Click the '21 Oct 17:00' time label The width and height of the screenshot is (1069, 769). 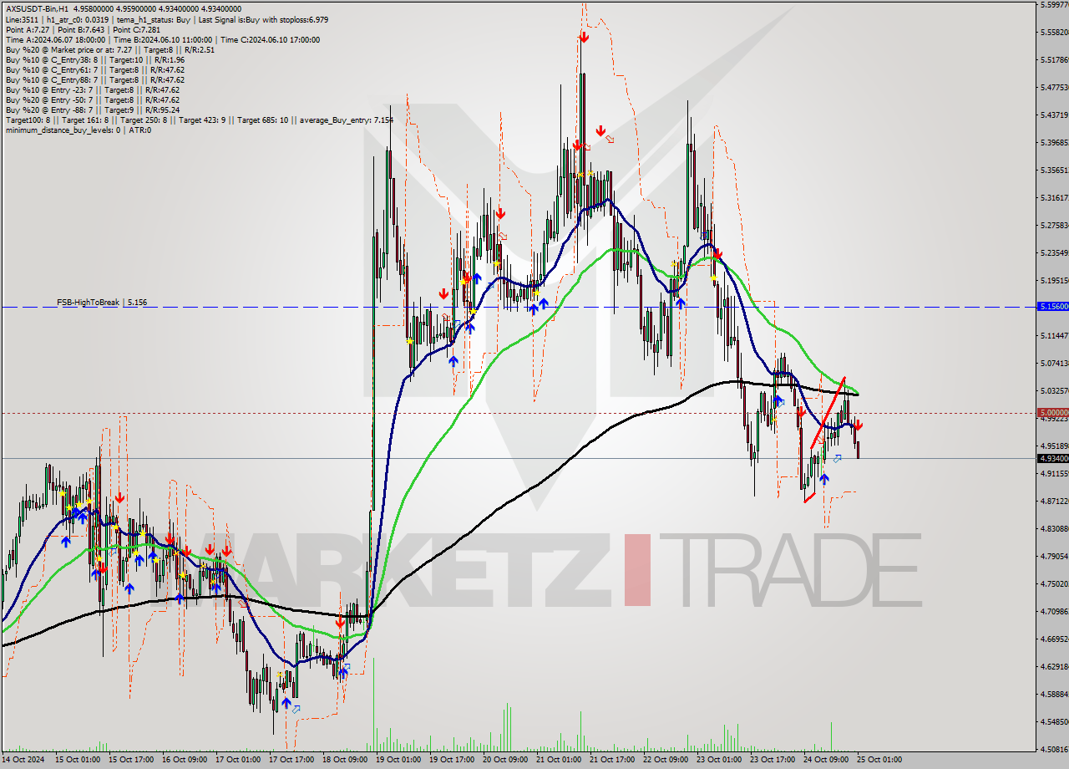(612, 760)
